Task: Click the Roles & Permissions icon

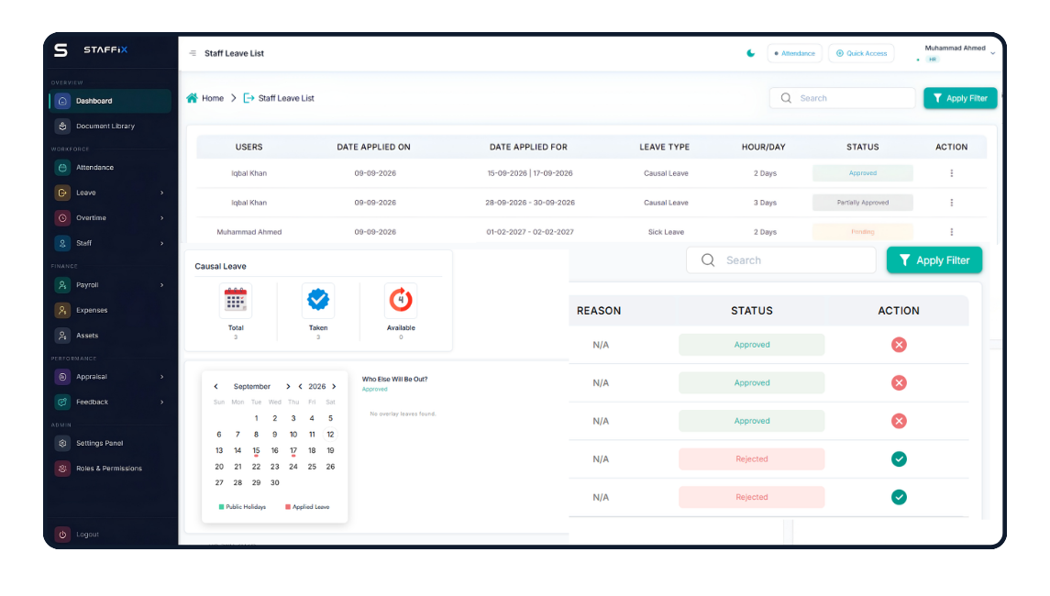Action: [x=62, y=469]
